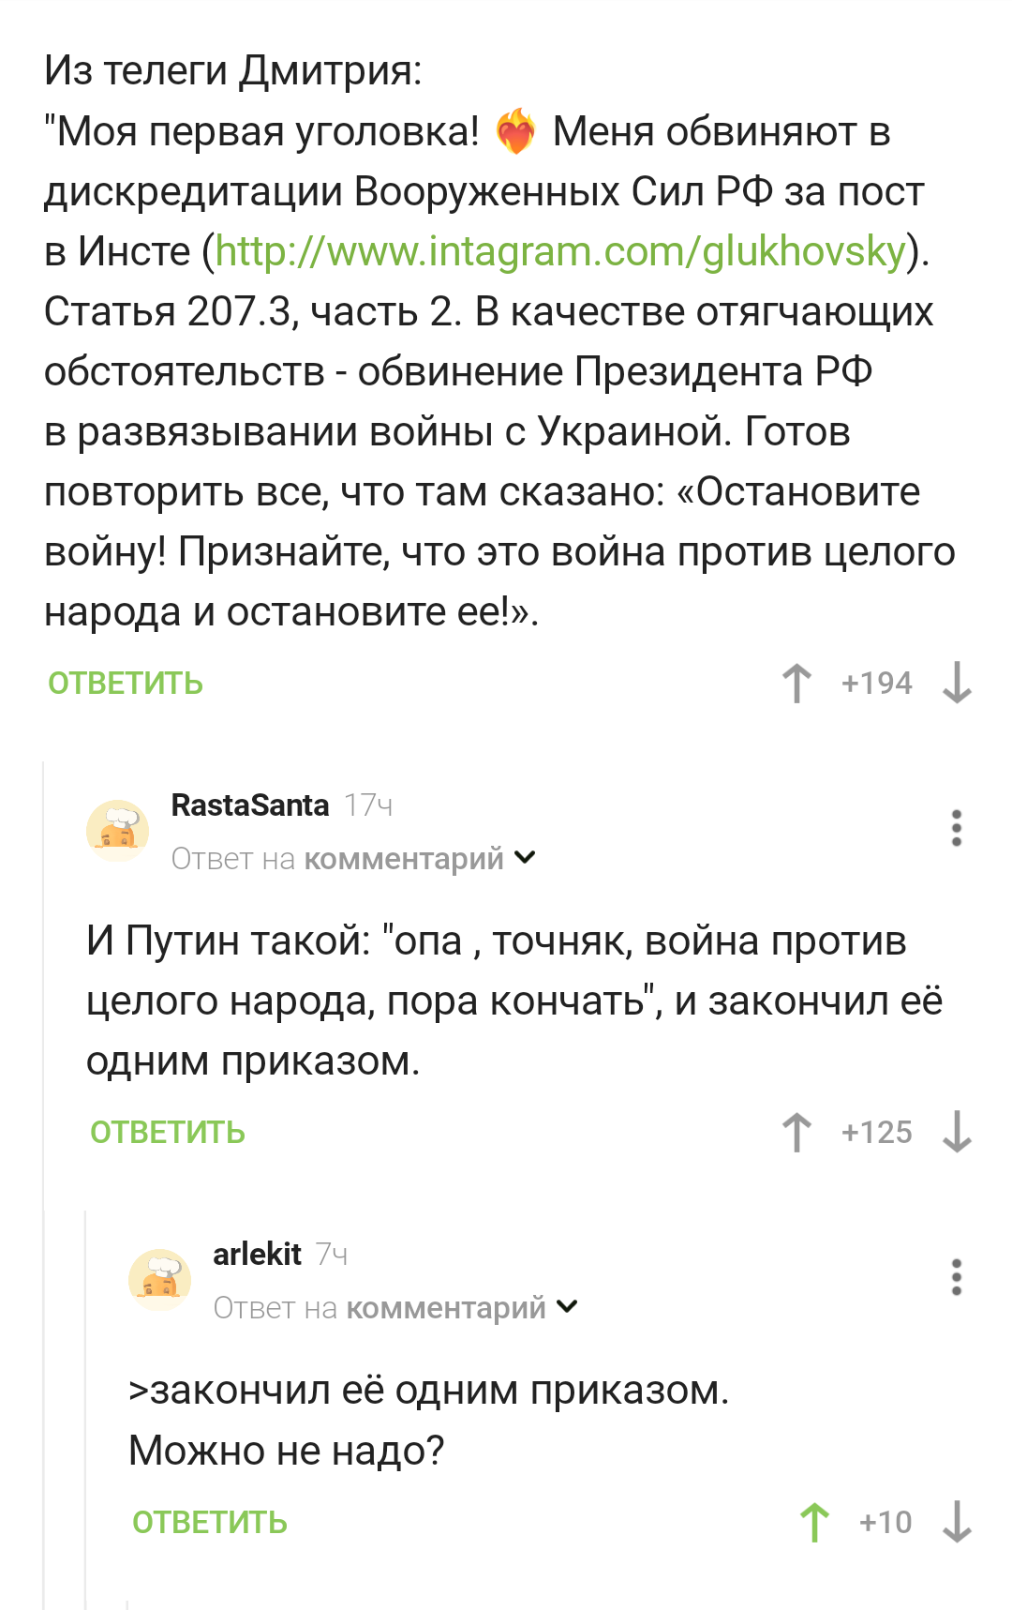Remove the upvote on arlekit's comment

(x=814, y=1522)
